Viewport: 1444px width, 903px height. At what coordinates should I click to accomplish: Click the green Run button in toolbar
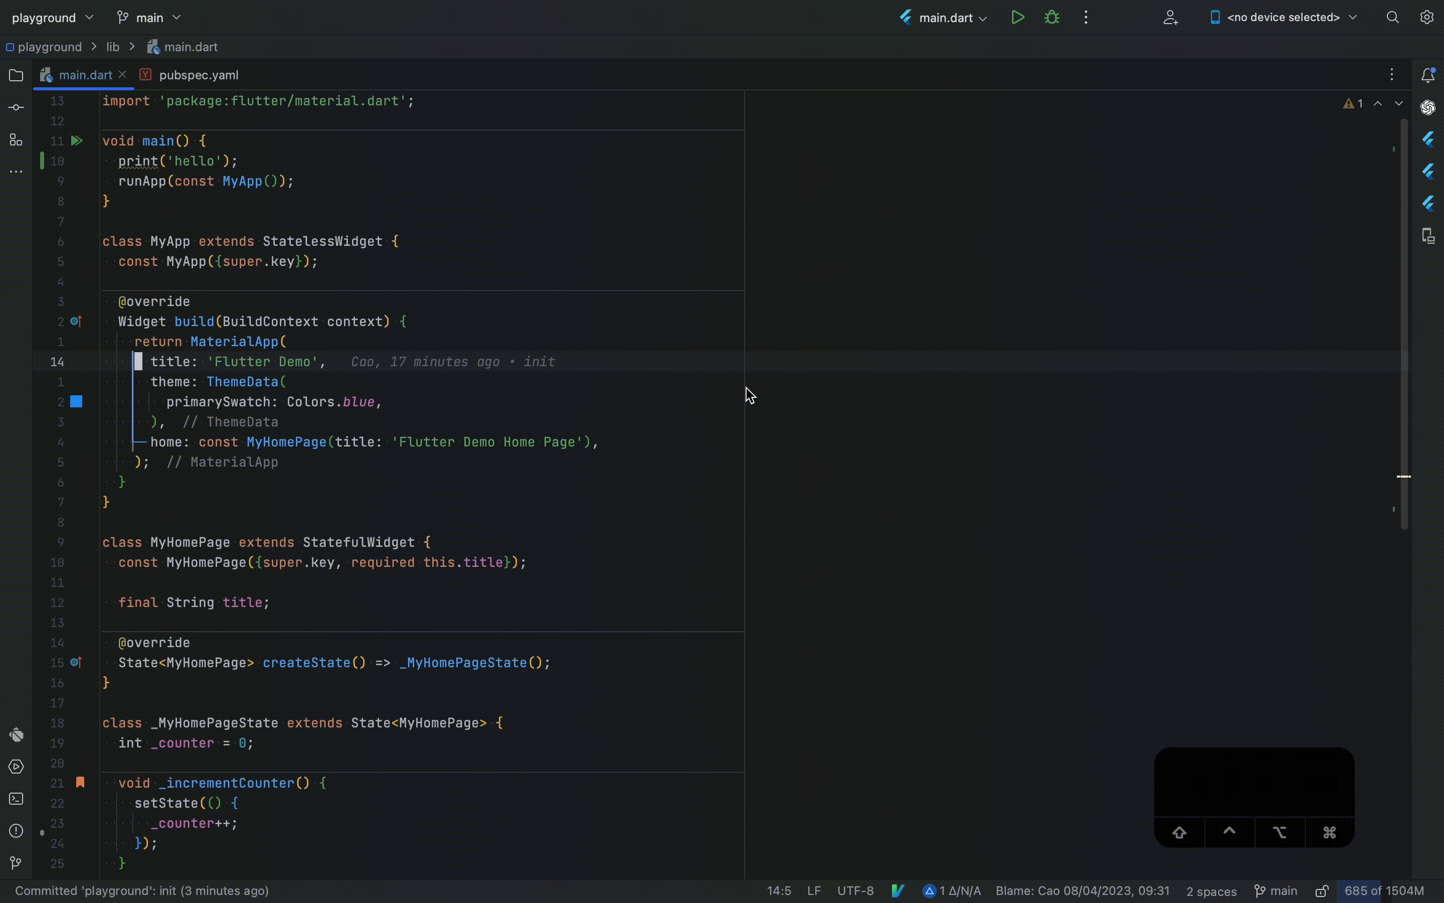(x=1017, y=18)
